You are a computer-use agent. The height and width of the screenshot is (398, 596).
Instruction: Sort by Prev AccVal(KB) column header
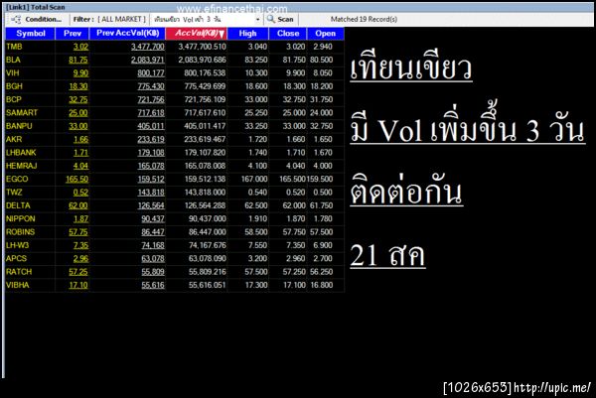[128, 34]
